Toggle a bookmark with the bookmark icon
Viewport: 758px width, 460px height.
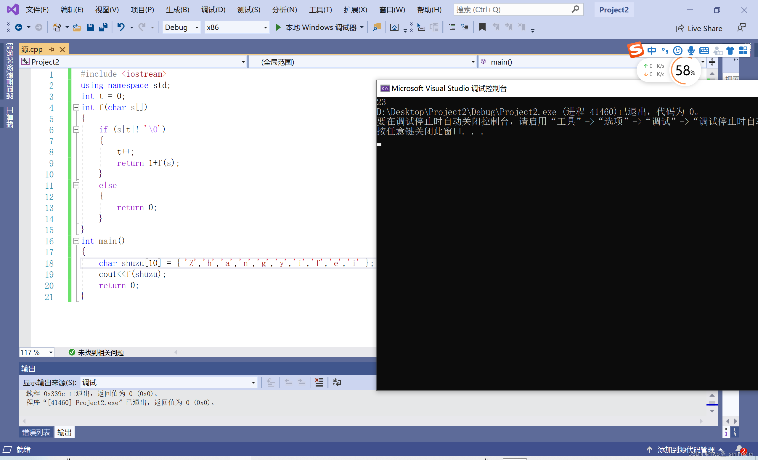point(482,27)
